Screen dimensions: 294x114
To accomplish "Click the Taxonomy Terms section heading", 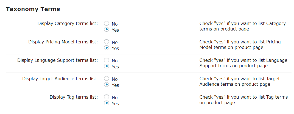I will [33, 9].
